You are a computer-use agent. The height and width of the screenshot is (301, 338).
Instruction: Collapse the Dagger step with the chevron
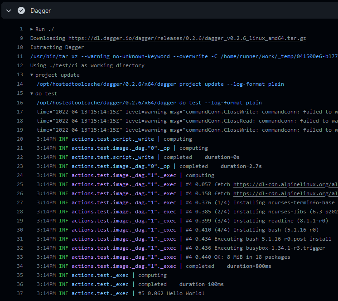(9, 10)
